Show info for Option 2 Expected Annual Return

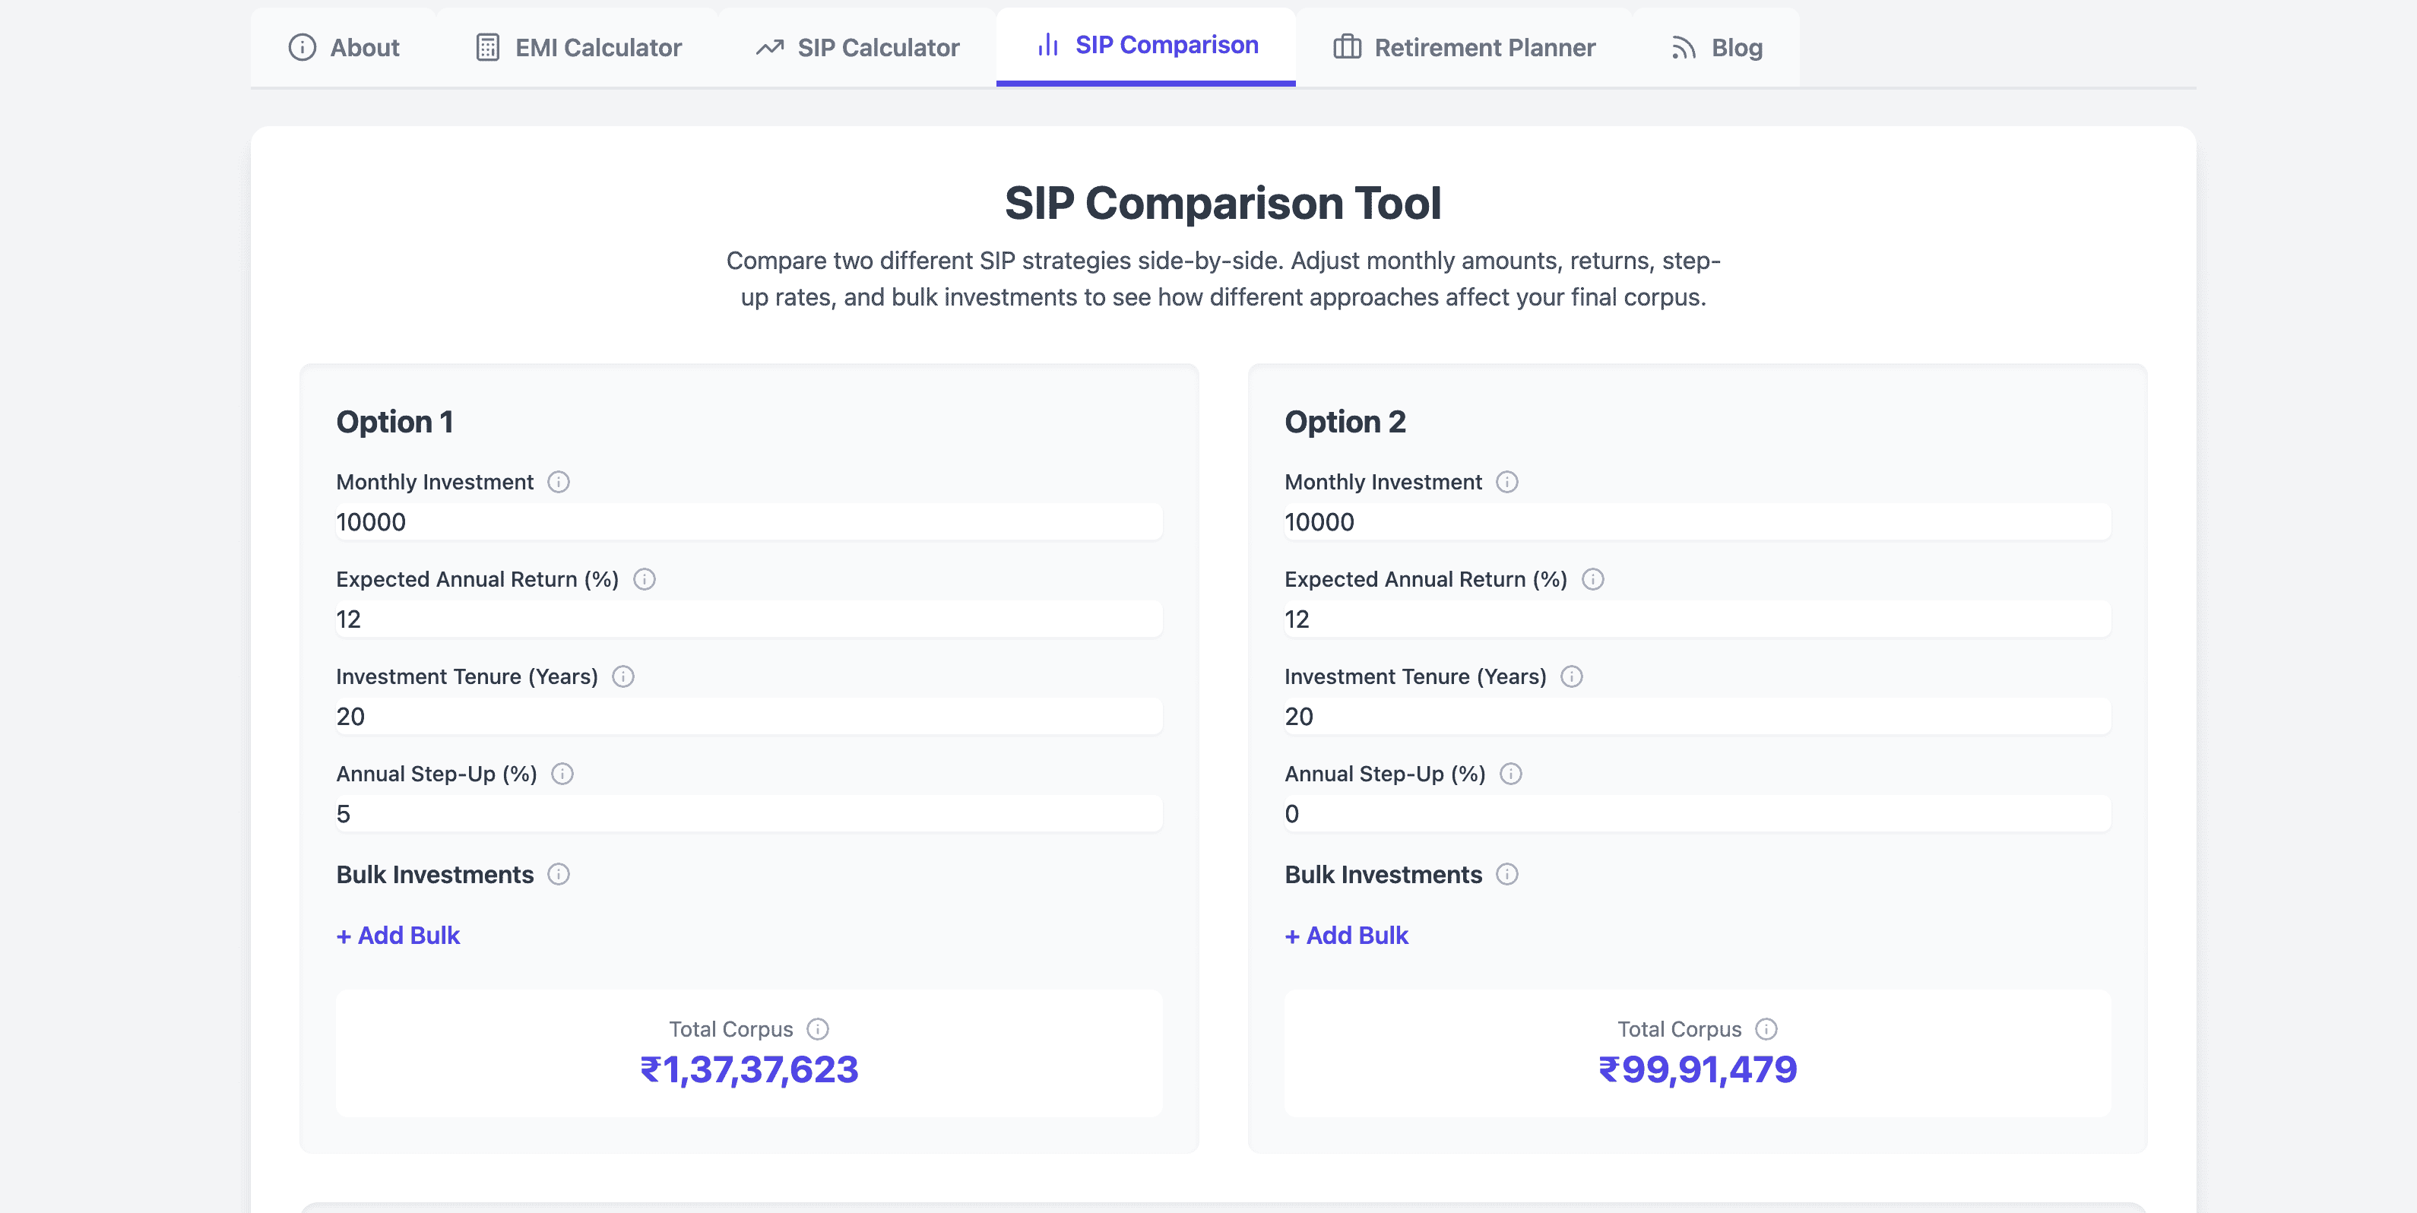(1592, 580)
